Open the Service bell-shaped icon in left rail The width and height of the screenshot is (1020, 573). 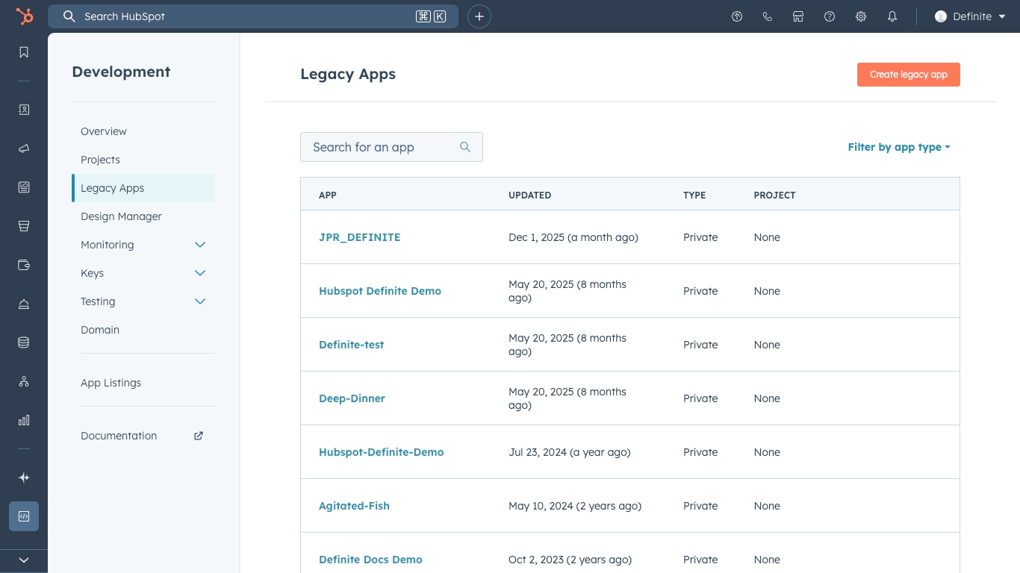coord(24,304)
